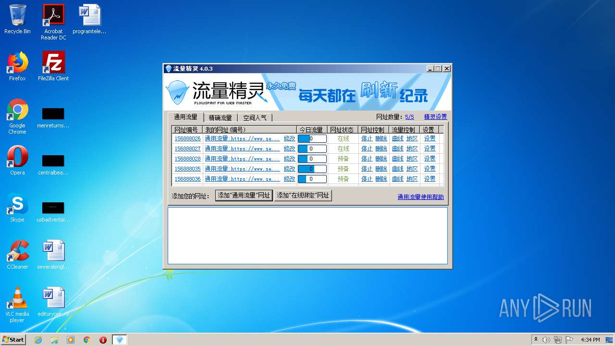Open Internet Explorer from the taskbar
Image resolution: width=615 pixels, height=346 pixels.
tap(38, 340)
